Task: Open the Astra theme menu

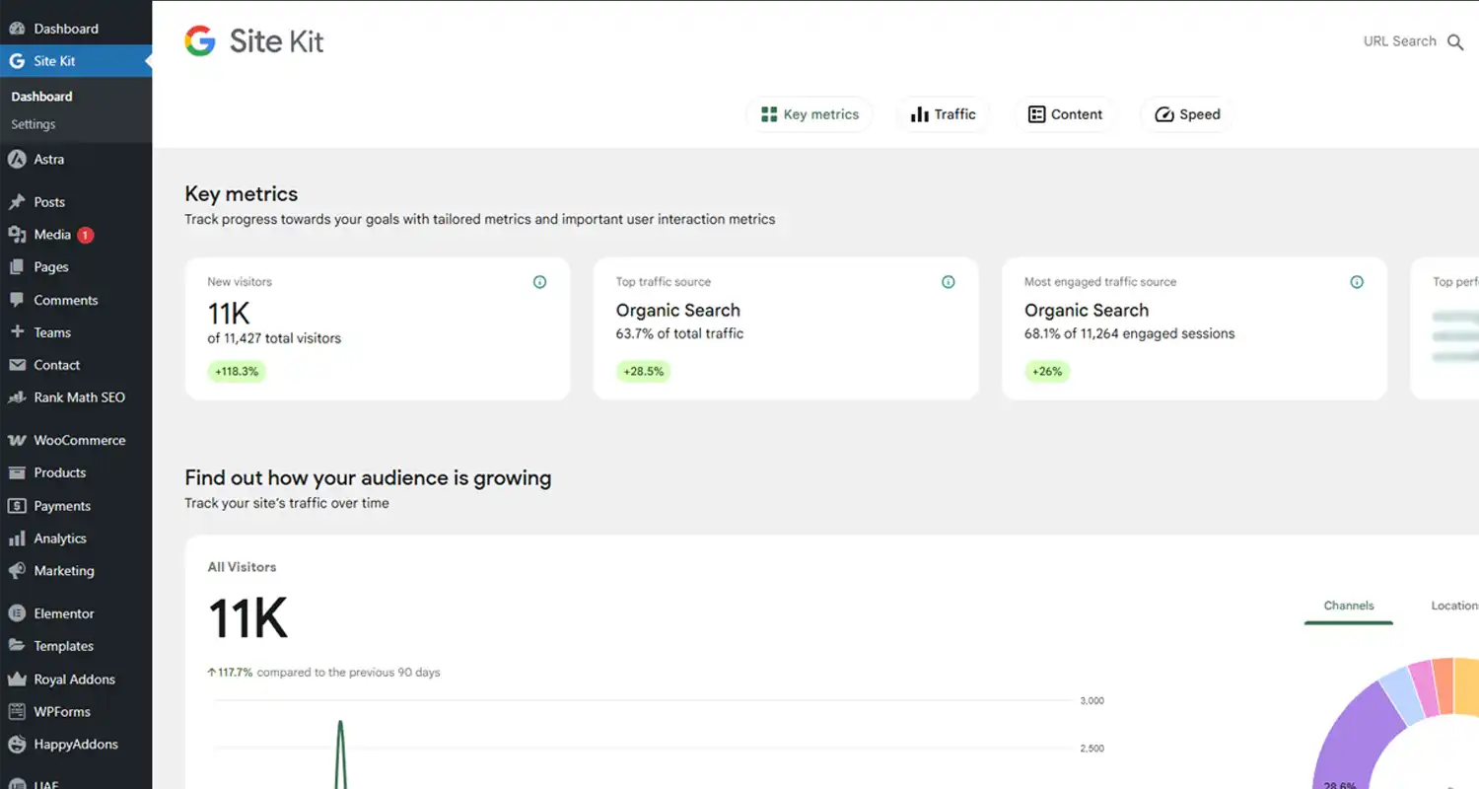Action: (50, 159)
